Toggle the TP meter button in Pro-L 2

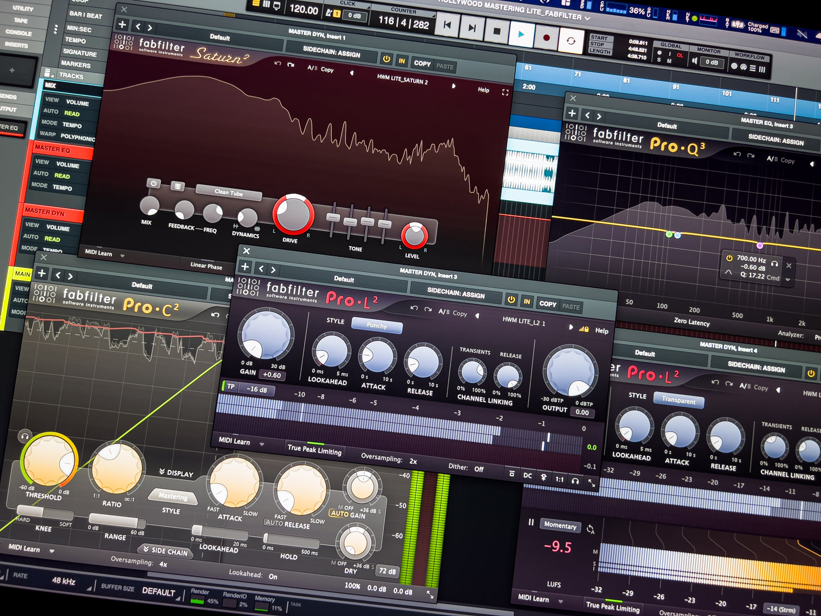(x=231, y=386)
